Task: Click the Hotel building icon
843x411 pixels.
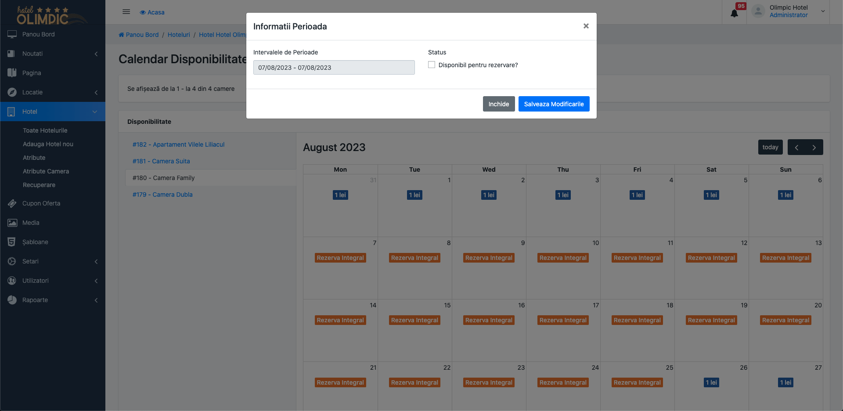Action: point(12,112)
